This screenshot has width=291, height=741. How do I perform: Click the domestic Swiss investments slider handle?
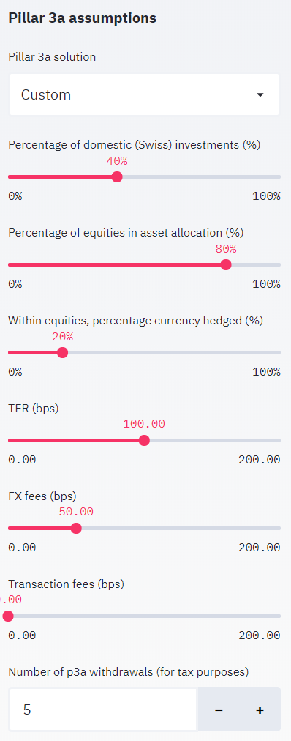[117, 176]
